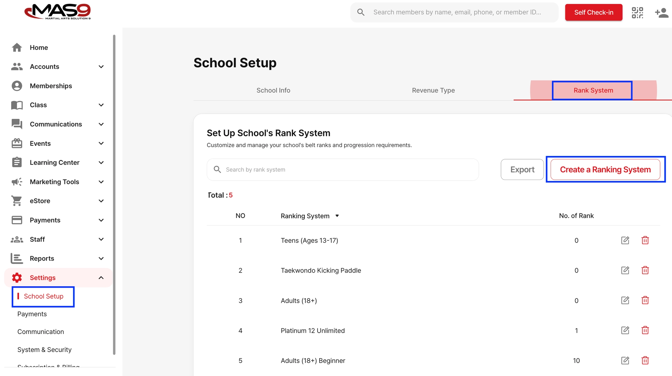Image resolution: width=672 pixels, height=376 pixels.
Task: Delete the Adults (18+) Beginner ranking system
Action: tap(645, 361)
